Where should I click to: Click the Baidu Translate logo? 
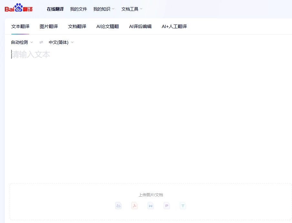19,8
